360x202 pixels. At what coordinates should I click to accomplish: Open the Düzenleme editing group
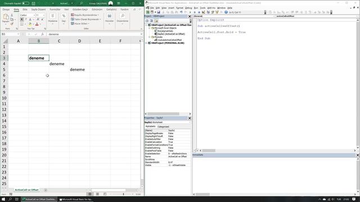[x=123, y=19]
